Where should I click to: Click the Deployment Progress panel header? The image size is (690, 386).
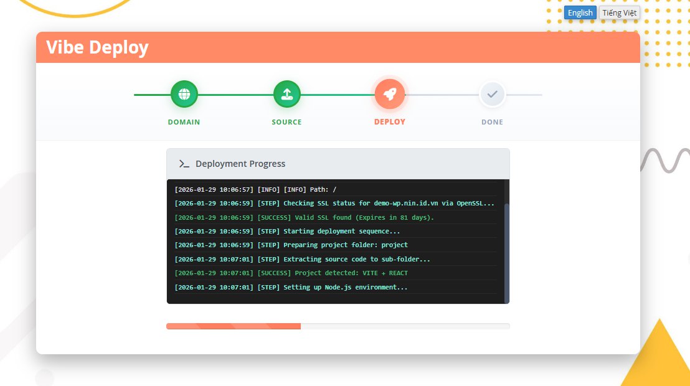point(338,164)
